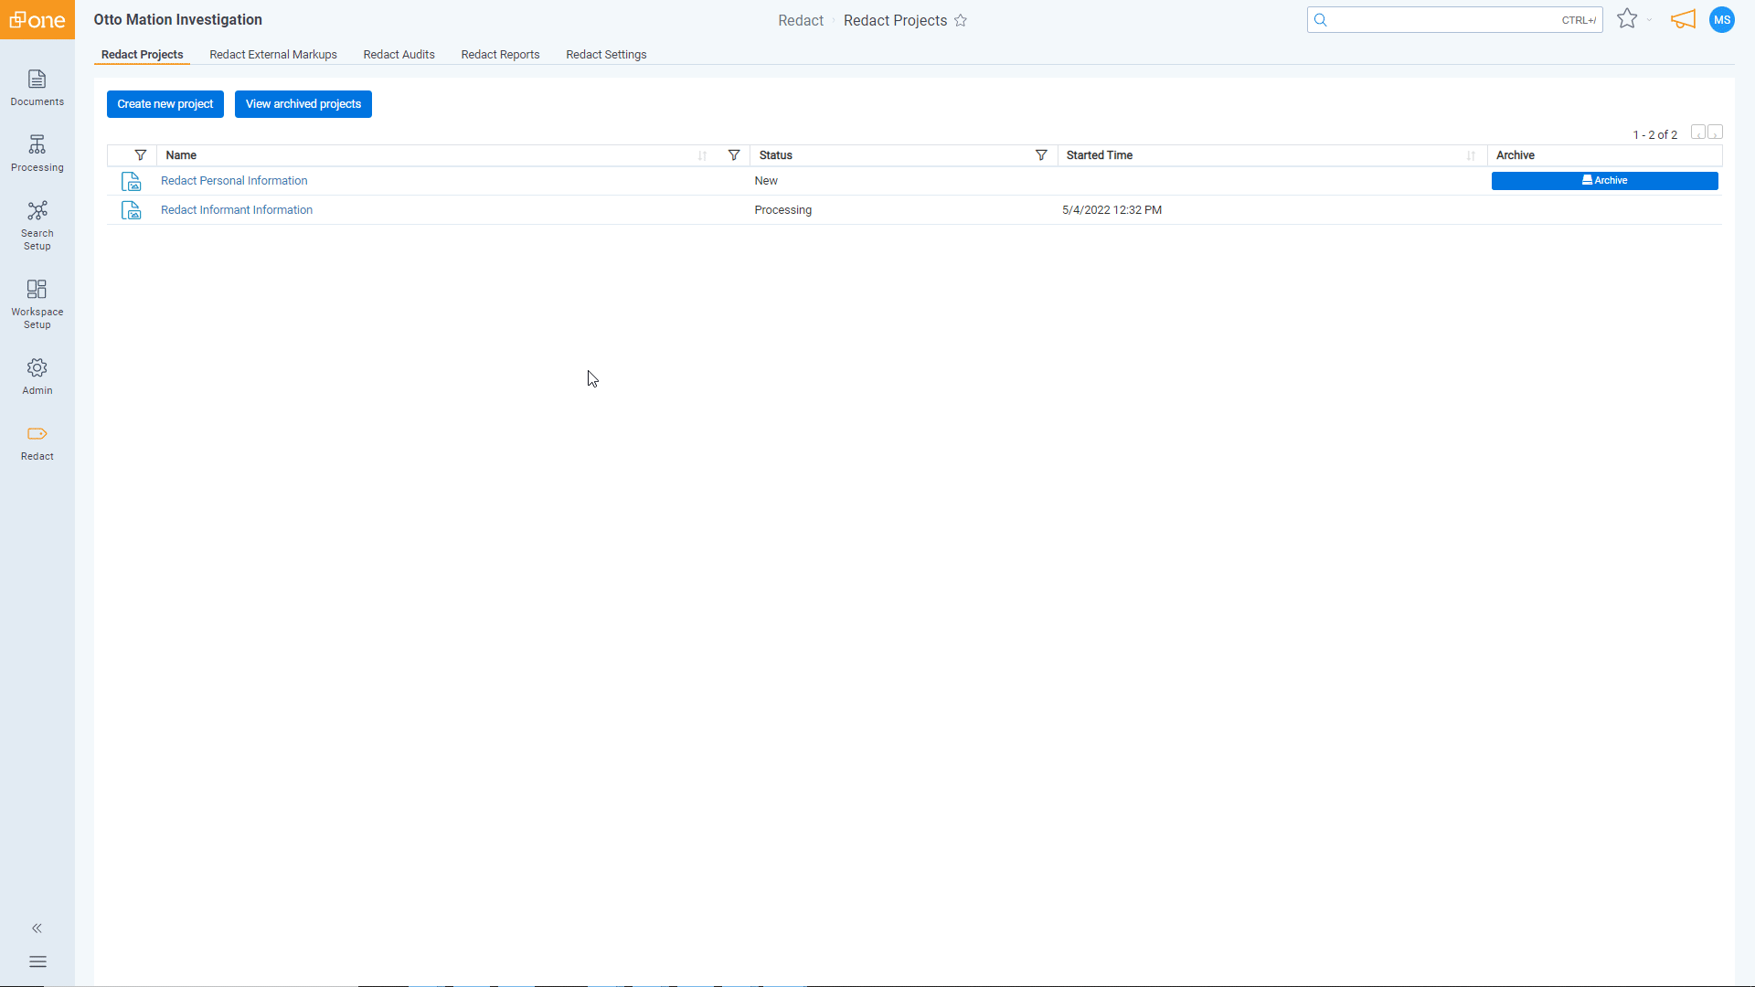Screen dimensions: 1755x987
Task: Open the Redact Settings tab
Action: [x=606, y=54]
